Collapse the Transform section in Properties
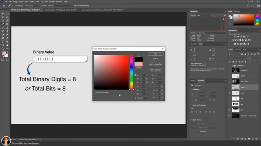 tap(191, 89)
